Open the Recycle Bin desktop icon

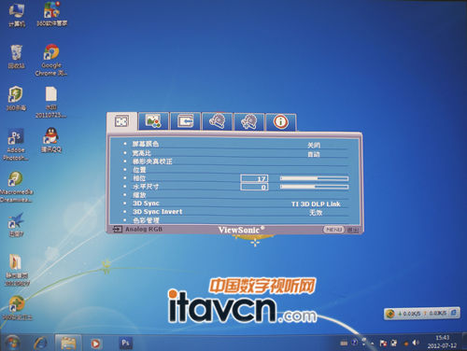[x=17, y=56]
